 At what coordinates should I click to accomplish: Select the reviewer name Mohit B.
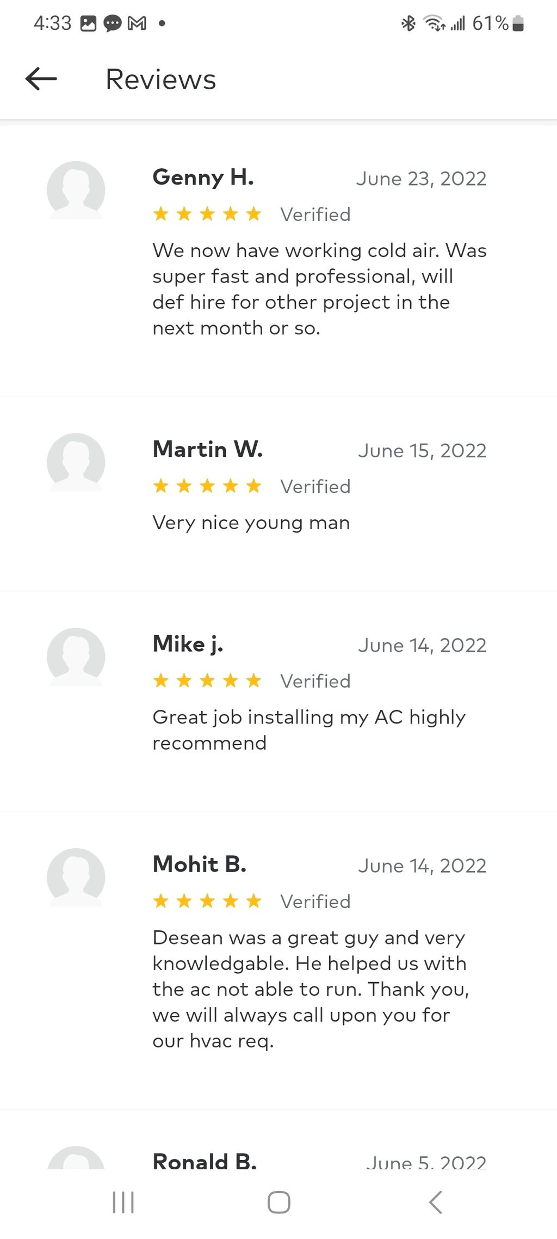tap(200, 864)
